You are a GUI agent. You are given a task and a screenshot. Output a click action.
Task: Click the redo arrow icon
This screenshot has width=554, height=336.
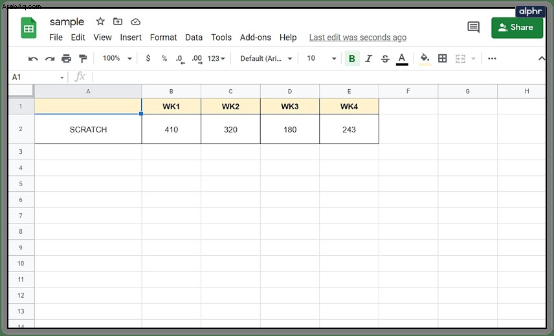tap(50, 59)
